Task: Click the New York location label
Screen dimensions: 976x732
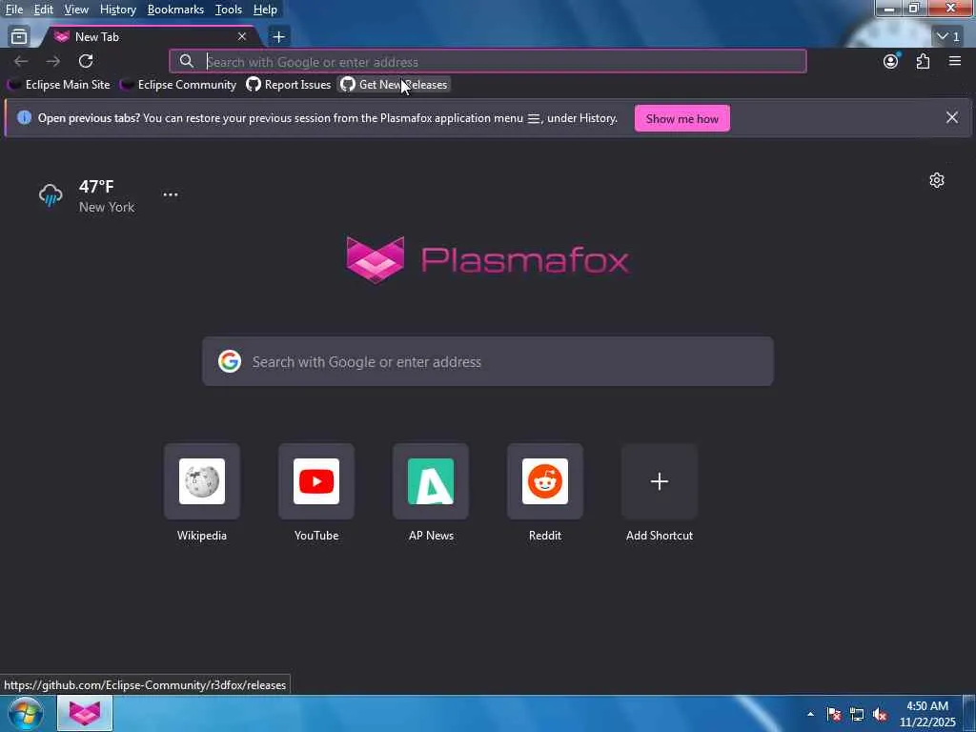Action: (107, 207)
